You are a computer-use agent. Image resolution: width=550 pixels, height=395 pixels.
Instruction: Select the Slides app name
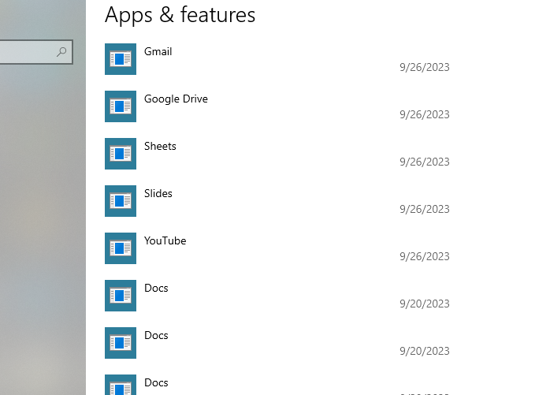click(x=158, y=193)
